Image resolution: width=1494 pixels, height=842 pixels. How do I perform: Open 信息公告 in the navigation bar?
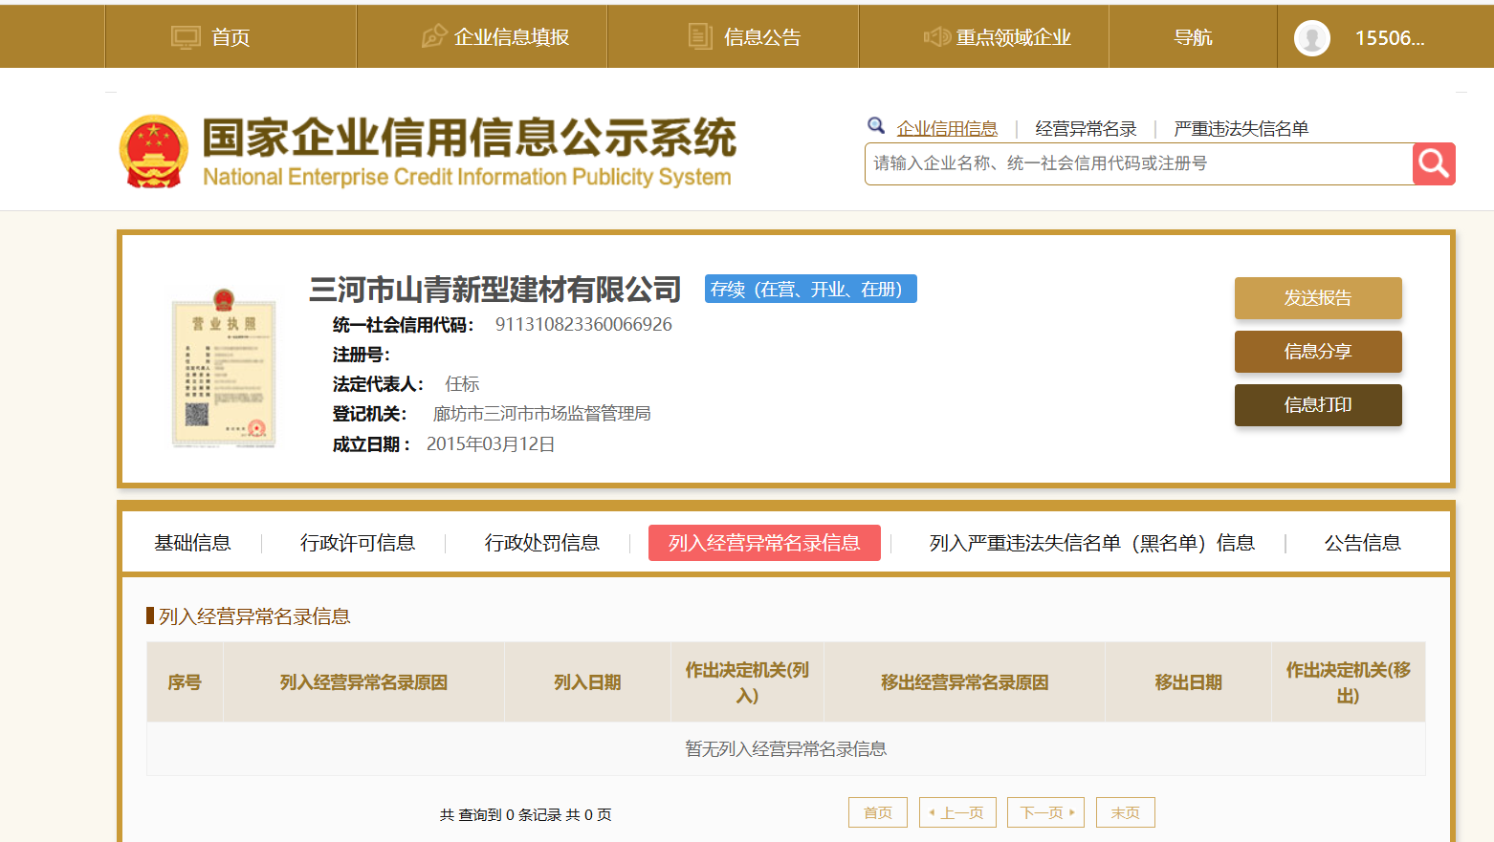pyautogui.click(x=744, y=37)
